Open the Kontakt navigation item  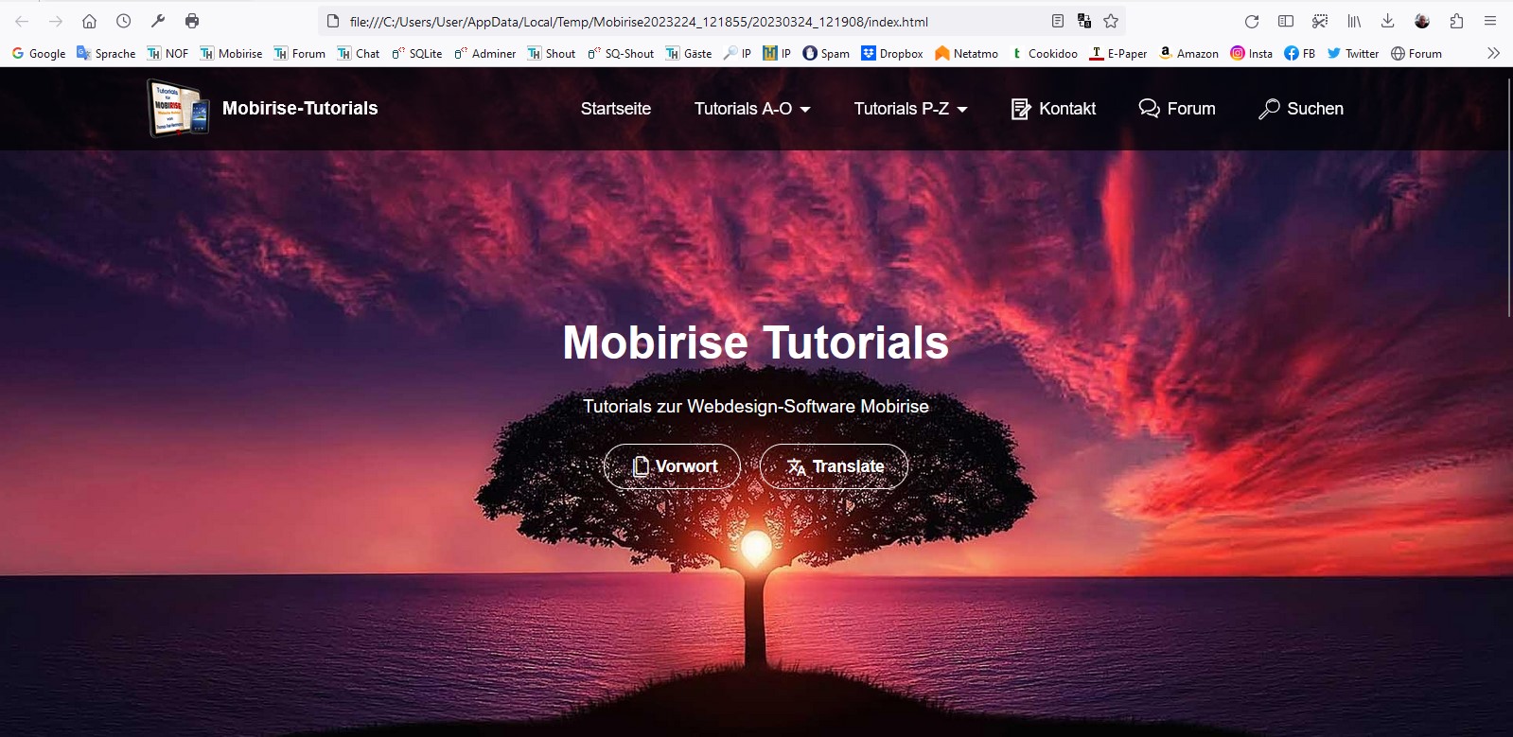point(1053,109)
